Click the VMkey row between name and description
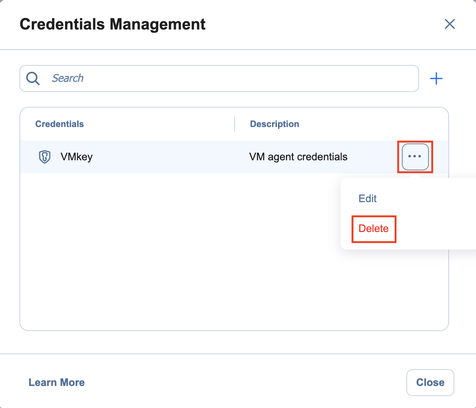The width and height of the screenshot is (476, 408). click(168, 157)
